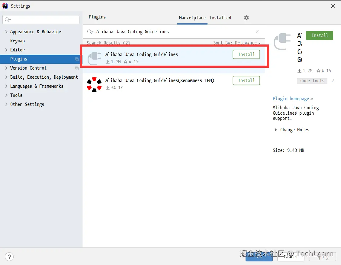Expand Appearance & Behavior section
The height and width of the screenshot is (265, 341).
pyautogui.click(x=6, y=32)
